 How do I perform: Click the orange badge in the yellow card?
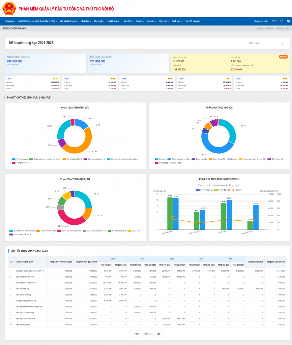pos(283,57)
